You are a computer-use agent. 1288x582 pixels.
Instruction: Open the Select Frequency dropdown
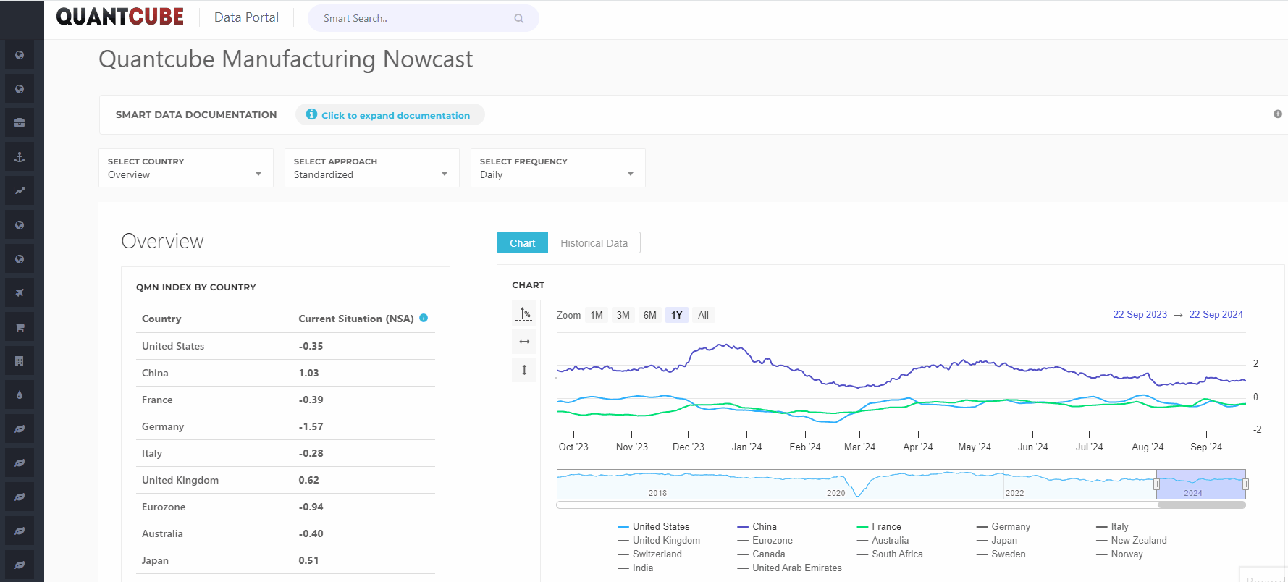(x=558, y=168)
